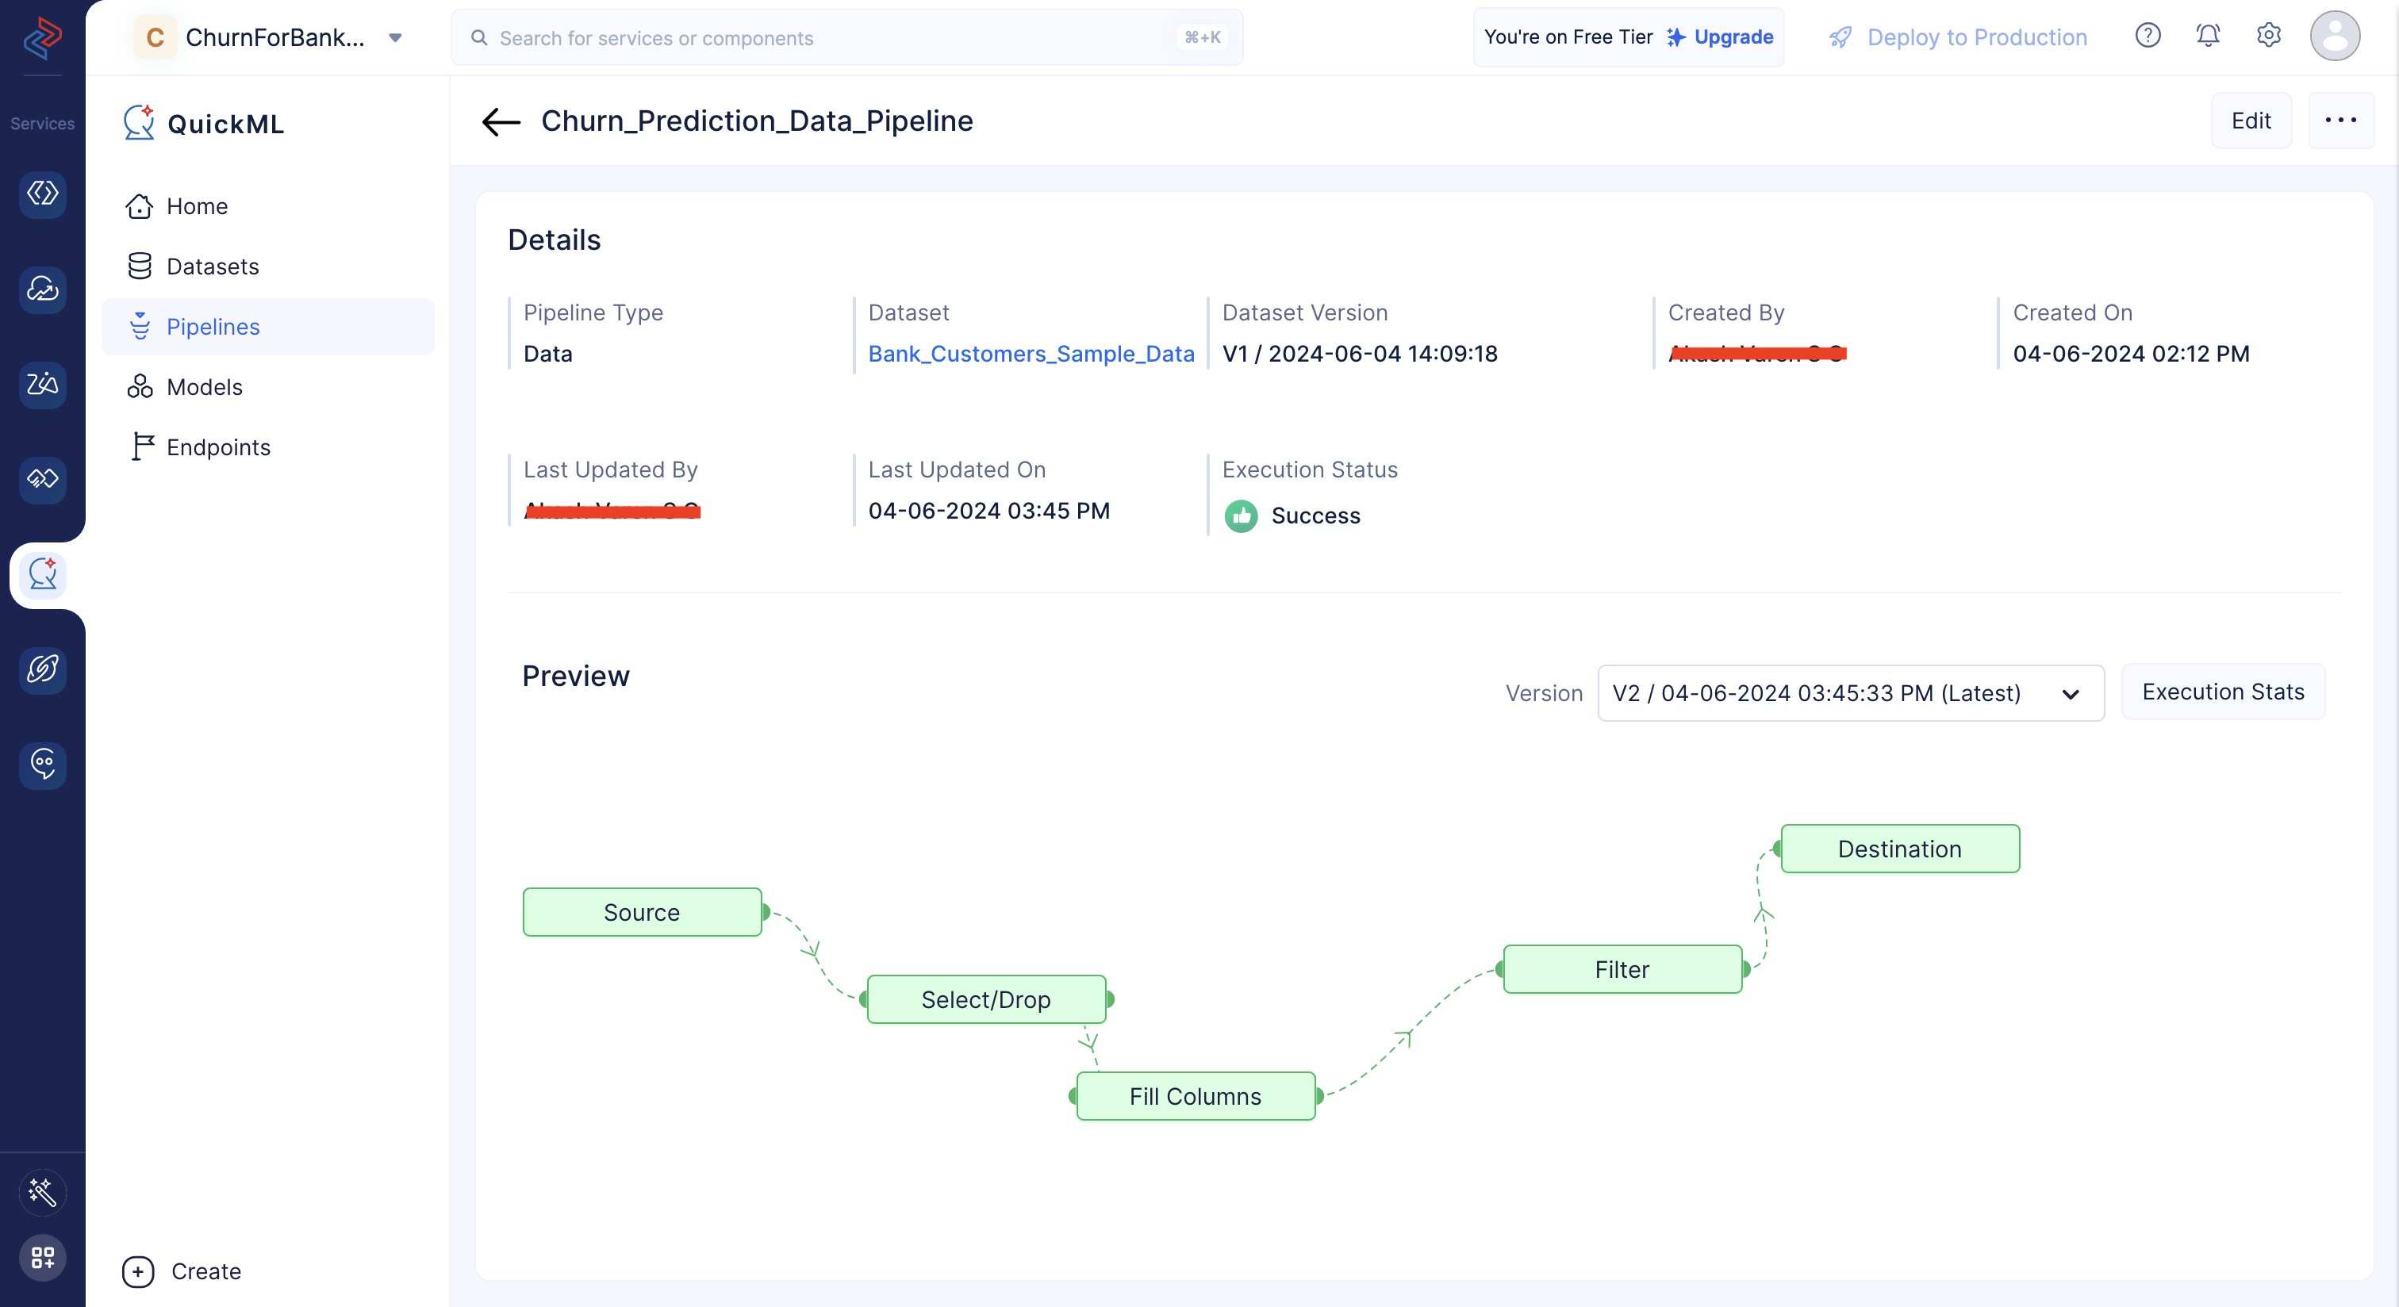Image resolution: width=2399 pixels, height=1307 pixels.
Task: Click the Datasets sidebar icon
Action: (140, 266)
